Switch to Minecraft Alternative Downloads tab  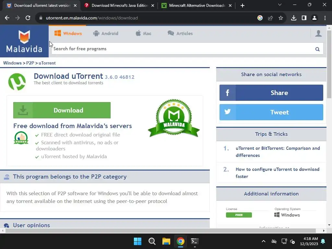[x=197, y=6]
